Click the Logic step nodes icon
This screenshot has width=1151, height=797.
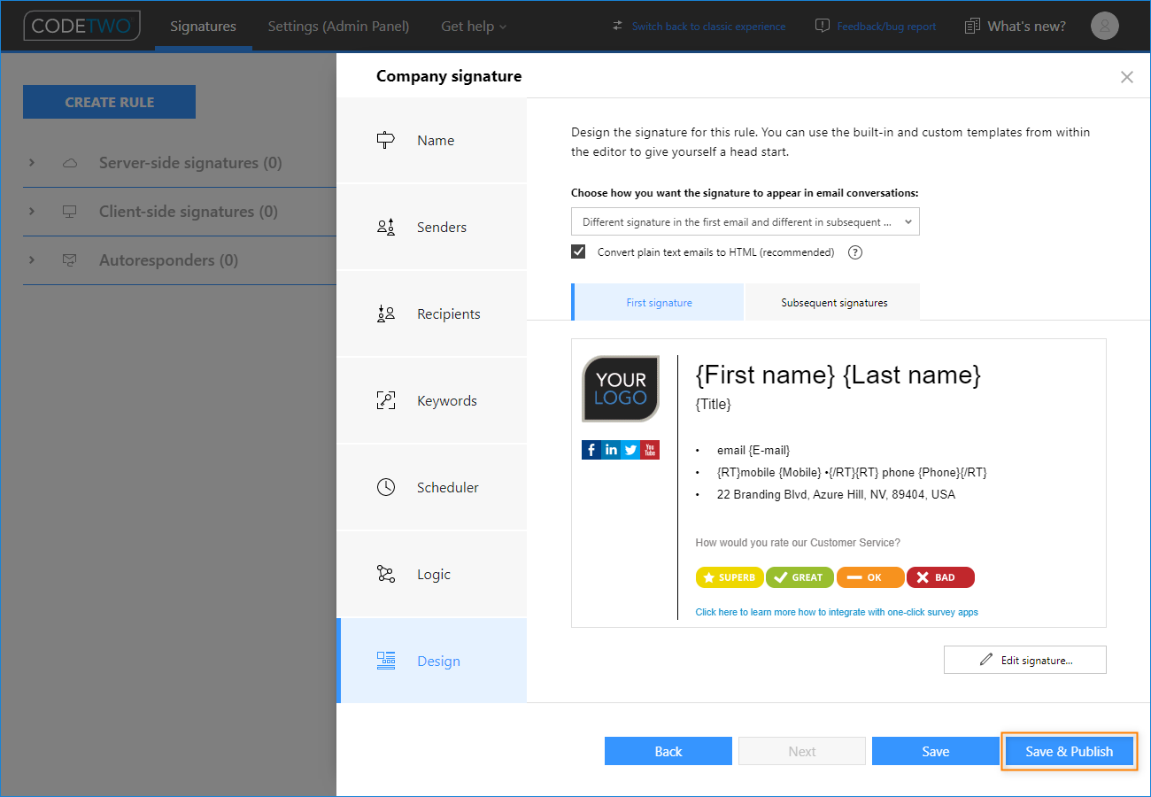(x=385, y=574)
